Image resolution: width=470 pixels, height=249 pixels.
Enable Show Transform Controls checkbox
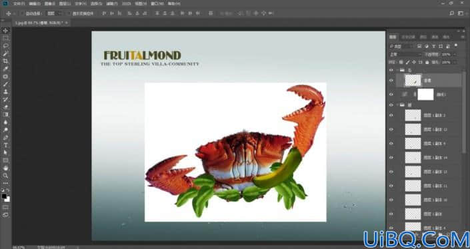[68, 13]
